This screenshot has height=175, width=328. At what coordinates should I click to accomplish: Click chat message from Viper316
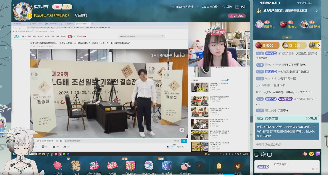276,78
